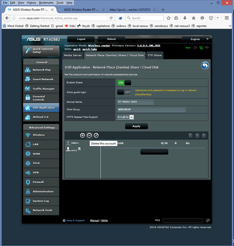The image size is (234, 246).
Task: Open Firewall settings in sidebar
Action: tap(41, 182)
